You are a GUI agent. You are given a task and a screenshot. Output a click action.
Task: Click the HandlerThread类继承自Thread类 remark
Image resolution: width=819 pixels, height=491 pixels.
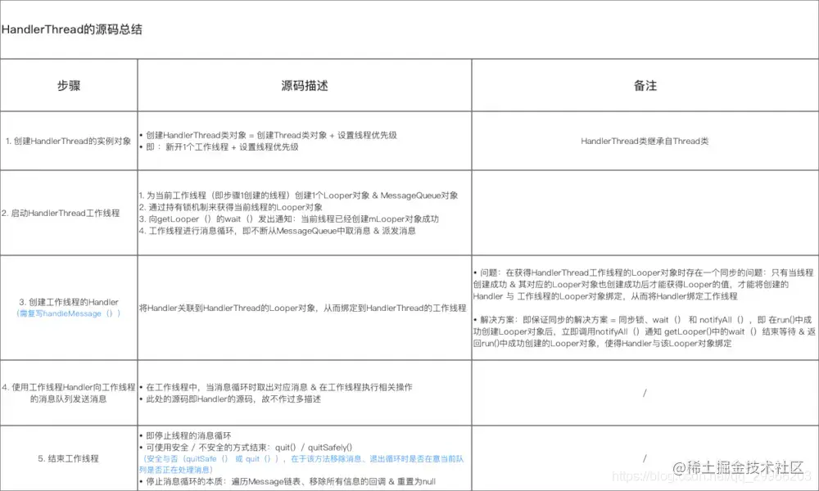tap(646, 140)
